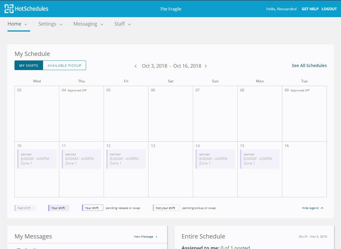Collapse legend using the up chevron
The height and width of the screenshot is (249, 341).
pos(322,208)
